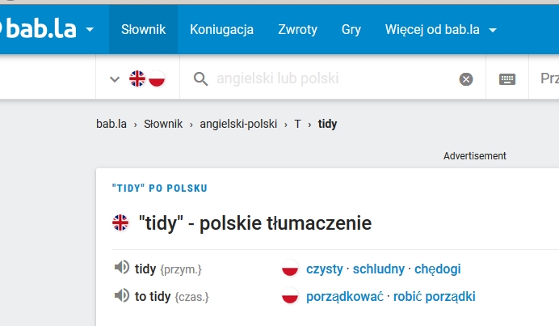Play audio pronunciation for adjective "tidy"

(121, 269)
